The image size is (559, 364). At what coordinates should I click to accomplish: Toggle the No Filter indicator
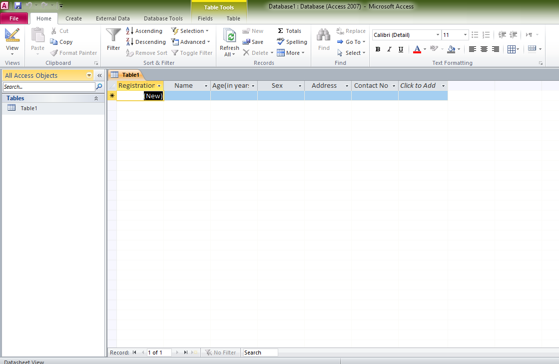pyautogui.click(x=220, y=352)
